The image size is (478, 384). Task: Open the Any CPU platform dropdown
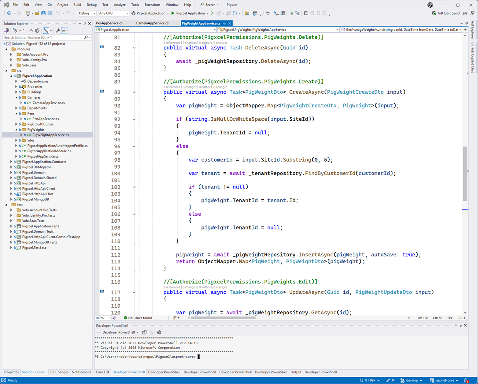pyautogui.click(x=113, y=13)
